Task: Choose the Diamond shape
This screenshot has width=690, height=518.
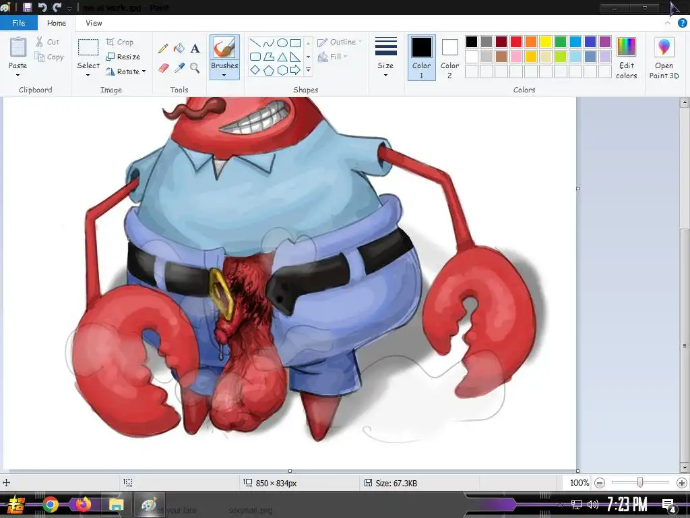Action: coord(255,70)
